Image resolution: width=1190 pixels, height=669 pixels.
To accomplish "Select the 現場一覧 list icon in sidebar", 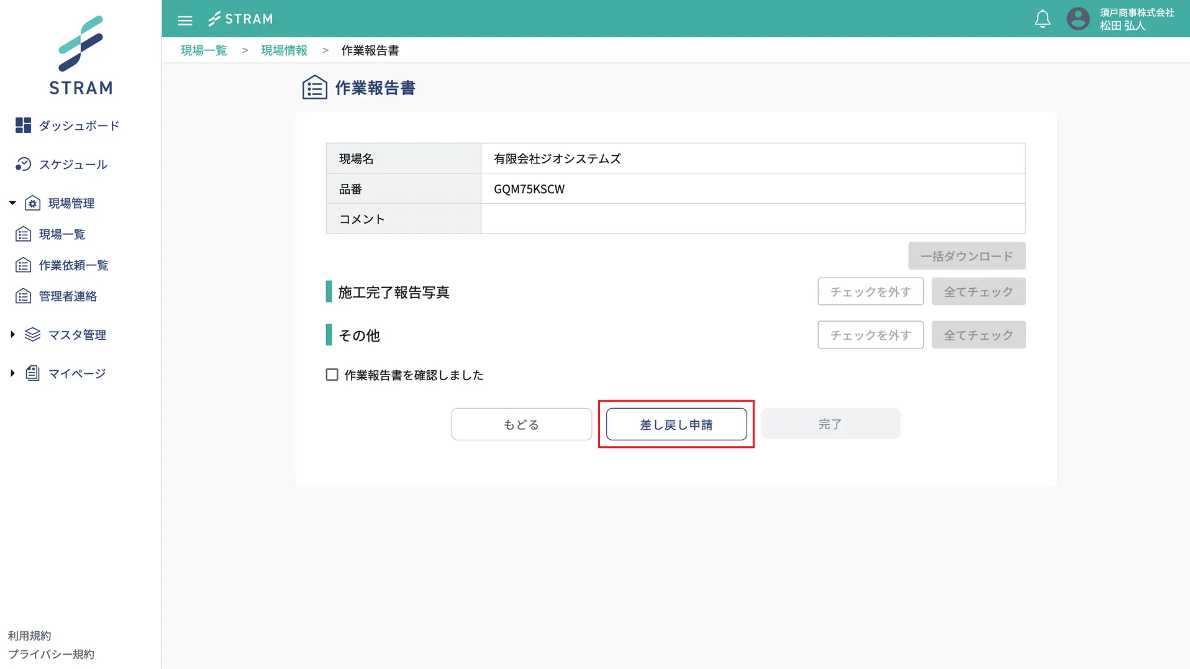I will click(23, 234).
